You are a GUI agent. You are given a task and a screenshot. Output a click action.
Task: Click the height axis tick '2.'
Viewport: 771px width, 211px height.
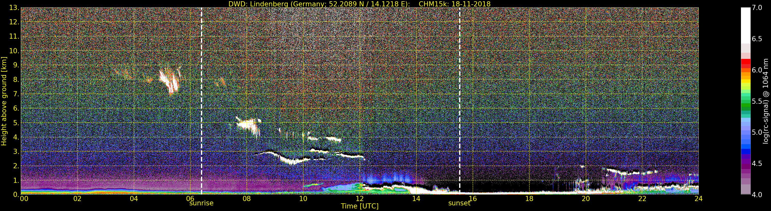coord(16,166)
